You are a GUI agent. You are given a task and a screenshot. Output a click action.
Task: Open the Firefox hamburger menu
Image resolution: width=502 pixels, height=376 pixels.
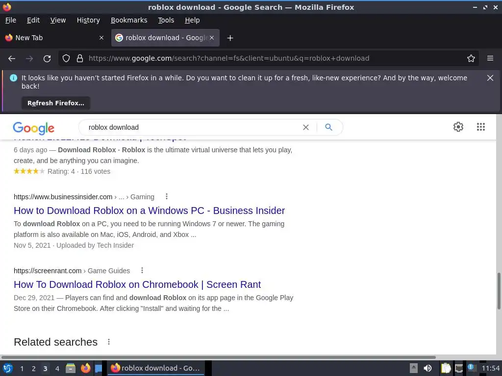coord(490,59)
